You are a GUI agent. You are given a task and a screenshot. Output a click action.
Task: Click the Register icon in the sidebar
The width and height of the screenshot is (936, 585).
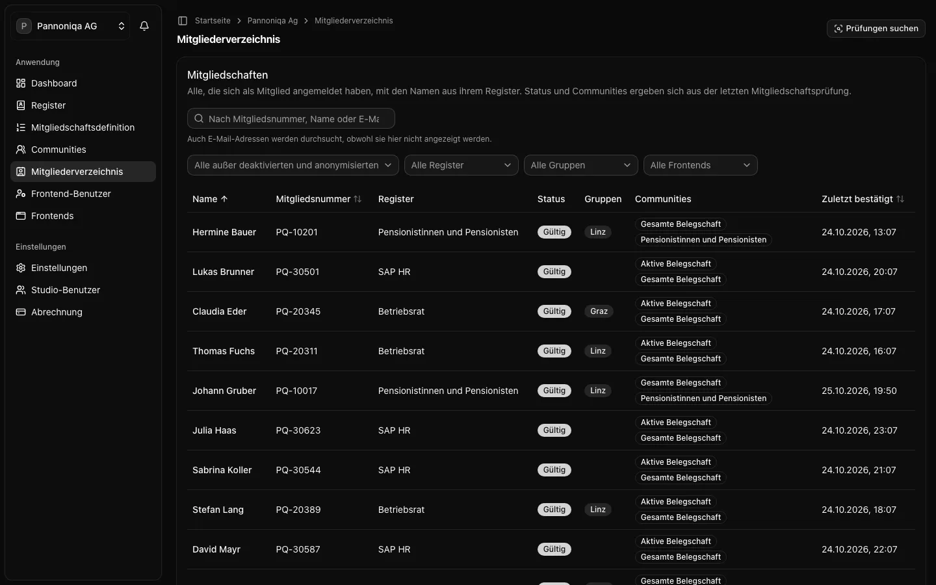21,105
